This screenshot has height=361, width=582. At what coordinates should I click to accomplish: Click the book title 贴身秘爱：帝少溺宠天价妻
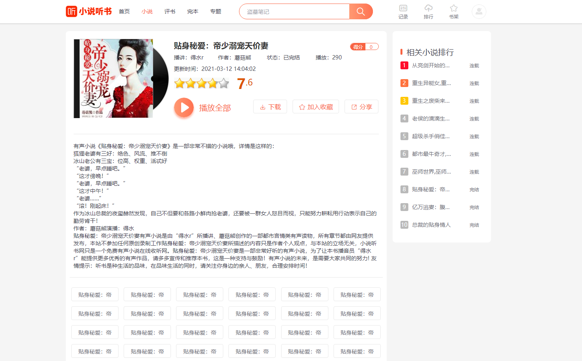221,46
